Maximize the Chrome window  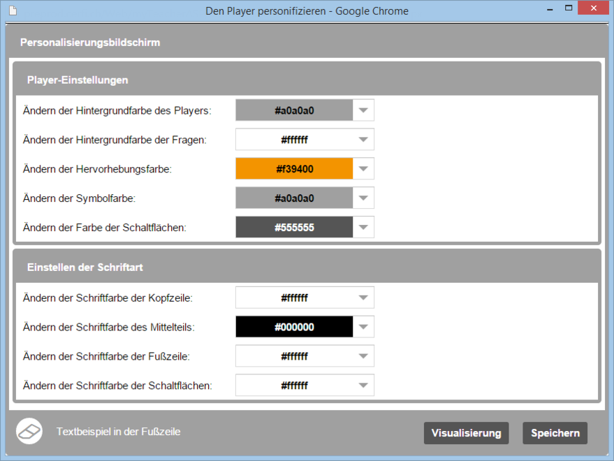[569, 9]
